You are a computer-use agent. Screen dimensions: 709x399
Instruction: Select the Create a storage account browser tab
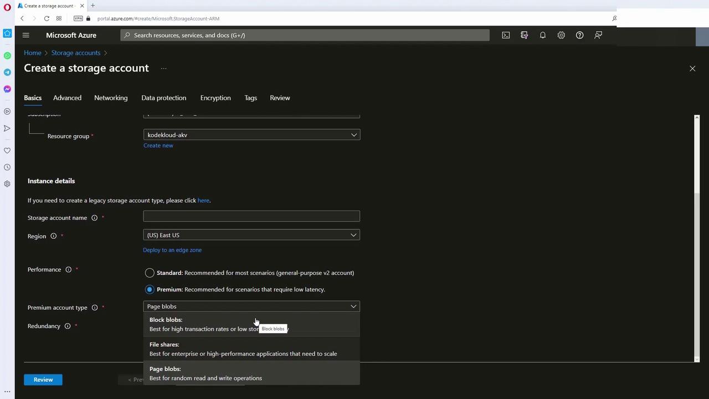click(x=50, y=6)
